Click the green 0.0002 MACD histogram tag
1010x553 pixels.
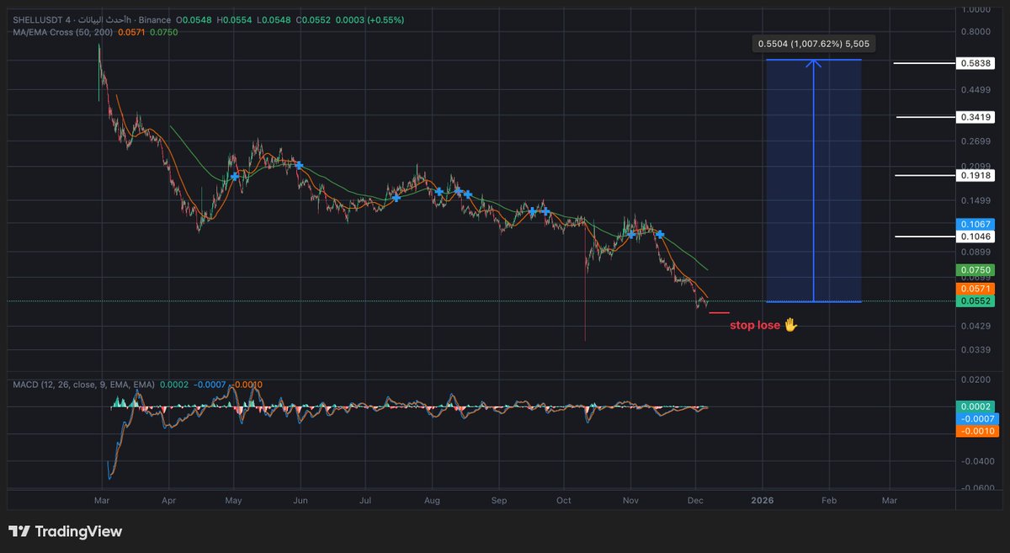pos(976,407)
